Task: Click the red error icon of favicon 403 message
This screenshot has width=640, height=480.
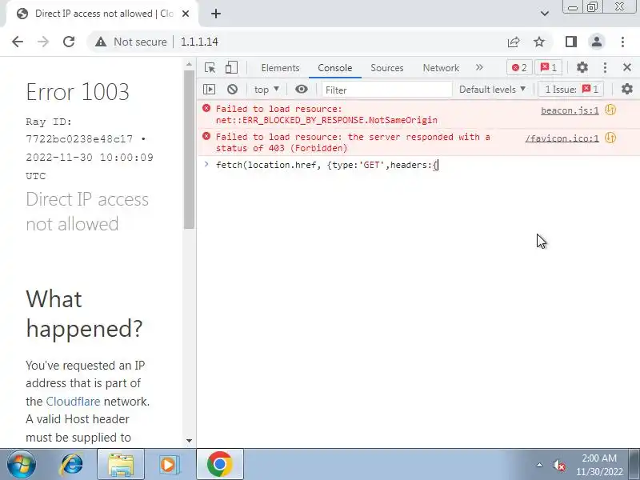Action: pos(206,136)
